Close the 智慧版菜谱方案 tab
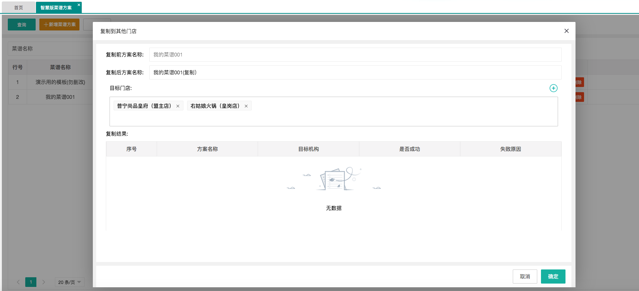Image resolution: width=639 pixels, height=291 pixels. pos(79,5)
